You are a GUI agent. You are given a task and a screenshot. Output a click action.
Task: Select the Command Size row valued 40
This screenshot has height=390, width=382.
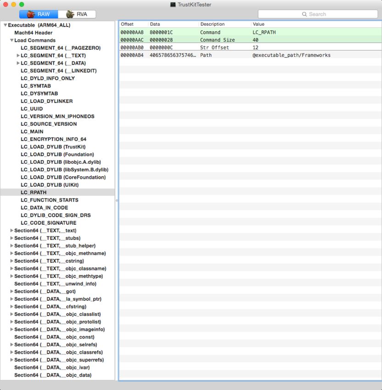(250, 40)
